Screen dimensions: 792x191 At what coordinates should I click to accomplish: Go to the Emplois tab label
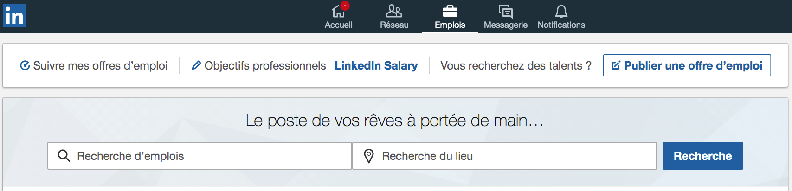pyautogui.click(x=450, y=25)
